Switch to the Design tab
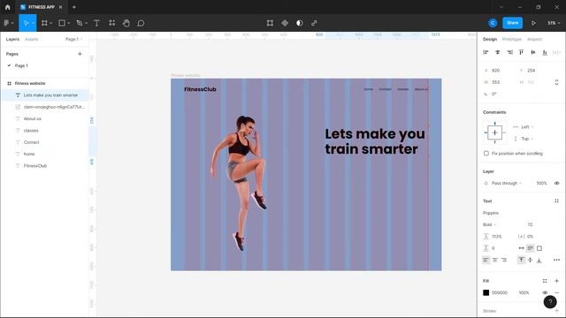Screen dimensions: 566x318 point(490,39)
